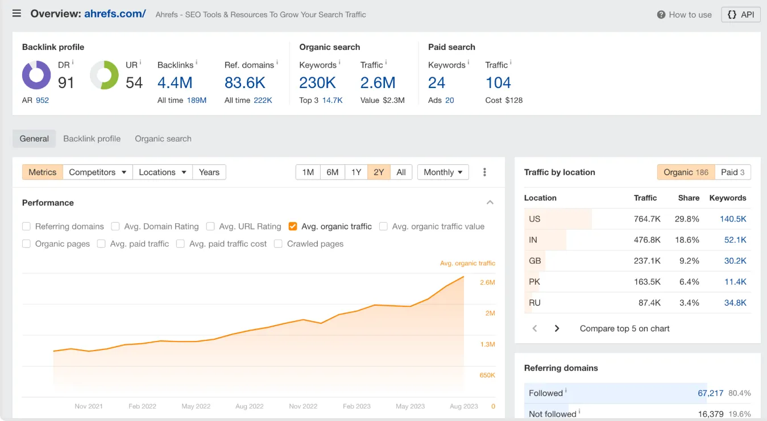Open the hamburger menu icon
Screen dimensions: 767x421
pyautogui.click(x=16, y=14)
